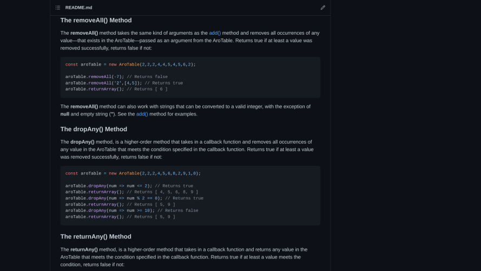Open the README outline list icon
The image size is (481, 271).
coord(58,8)
